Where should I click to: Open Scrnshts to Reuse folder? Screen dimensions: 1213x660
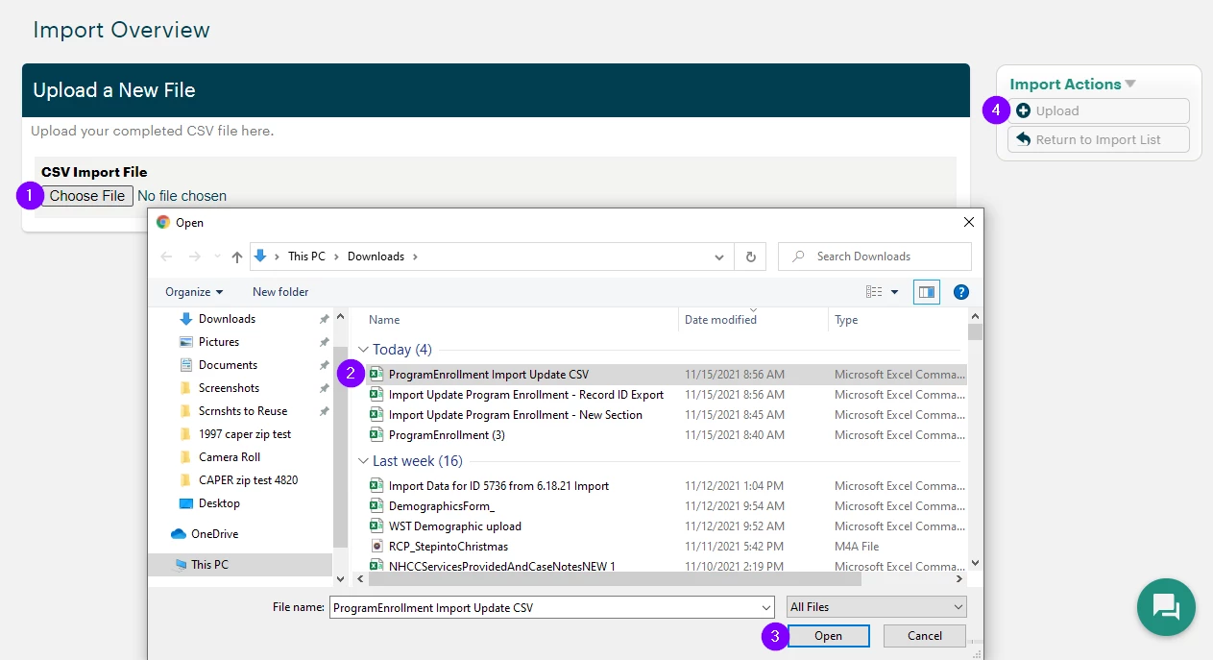(243, 411)
